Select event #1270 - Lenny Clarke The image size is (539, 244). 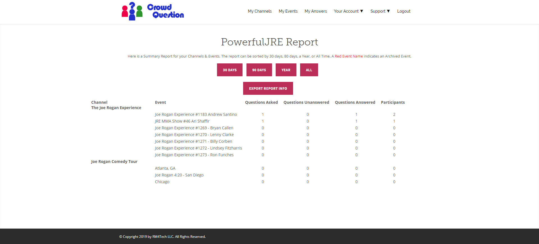194,135
